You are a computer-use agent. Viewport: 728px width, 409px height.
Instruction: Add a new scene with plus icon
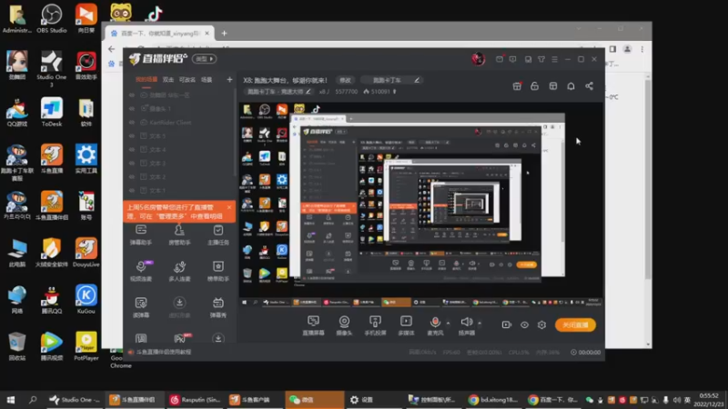(229, 80)
